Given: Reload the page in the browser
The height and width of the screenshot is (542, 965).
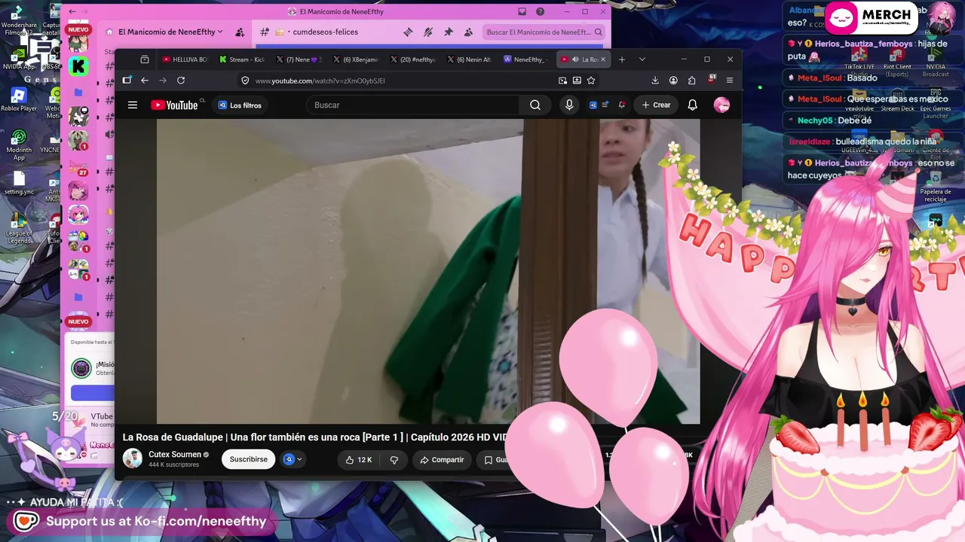Looking at the screenshot, I should [x=181, y=81].
